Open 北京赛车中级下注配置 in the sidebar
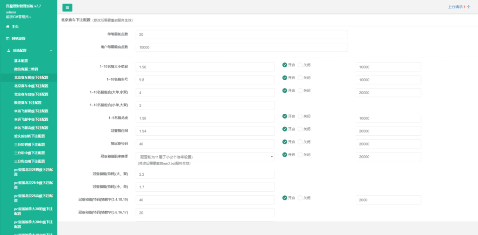Screen dimensions: 478x235 (31, 86)
